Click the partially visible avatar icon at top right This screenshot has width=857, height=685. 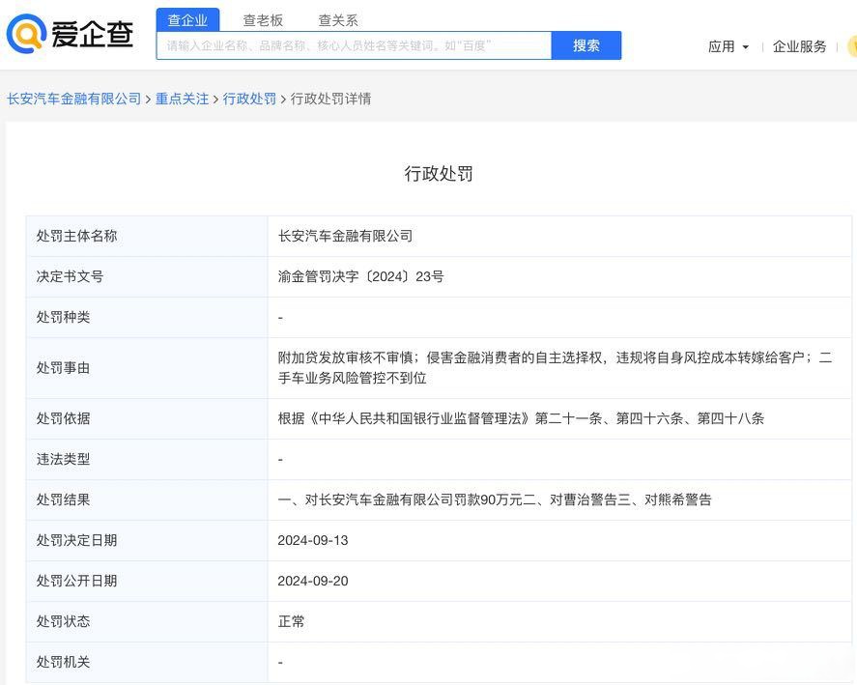[x=852, y=46]
